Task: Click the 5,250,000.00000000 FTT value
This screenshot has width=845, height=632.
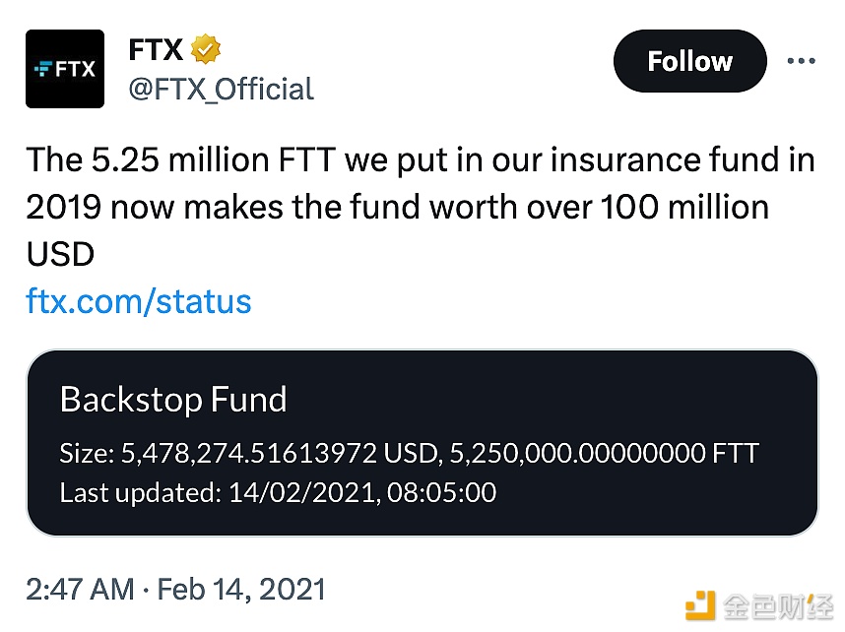Action: tap(605, 454)
